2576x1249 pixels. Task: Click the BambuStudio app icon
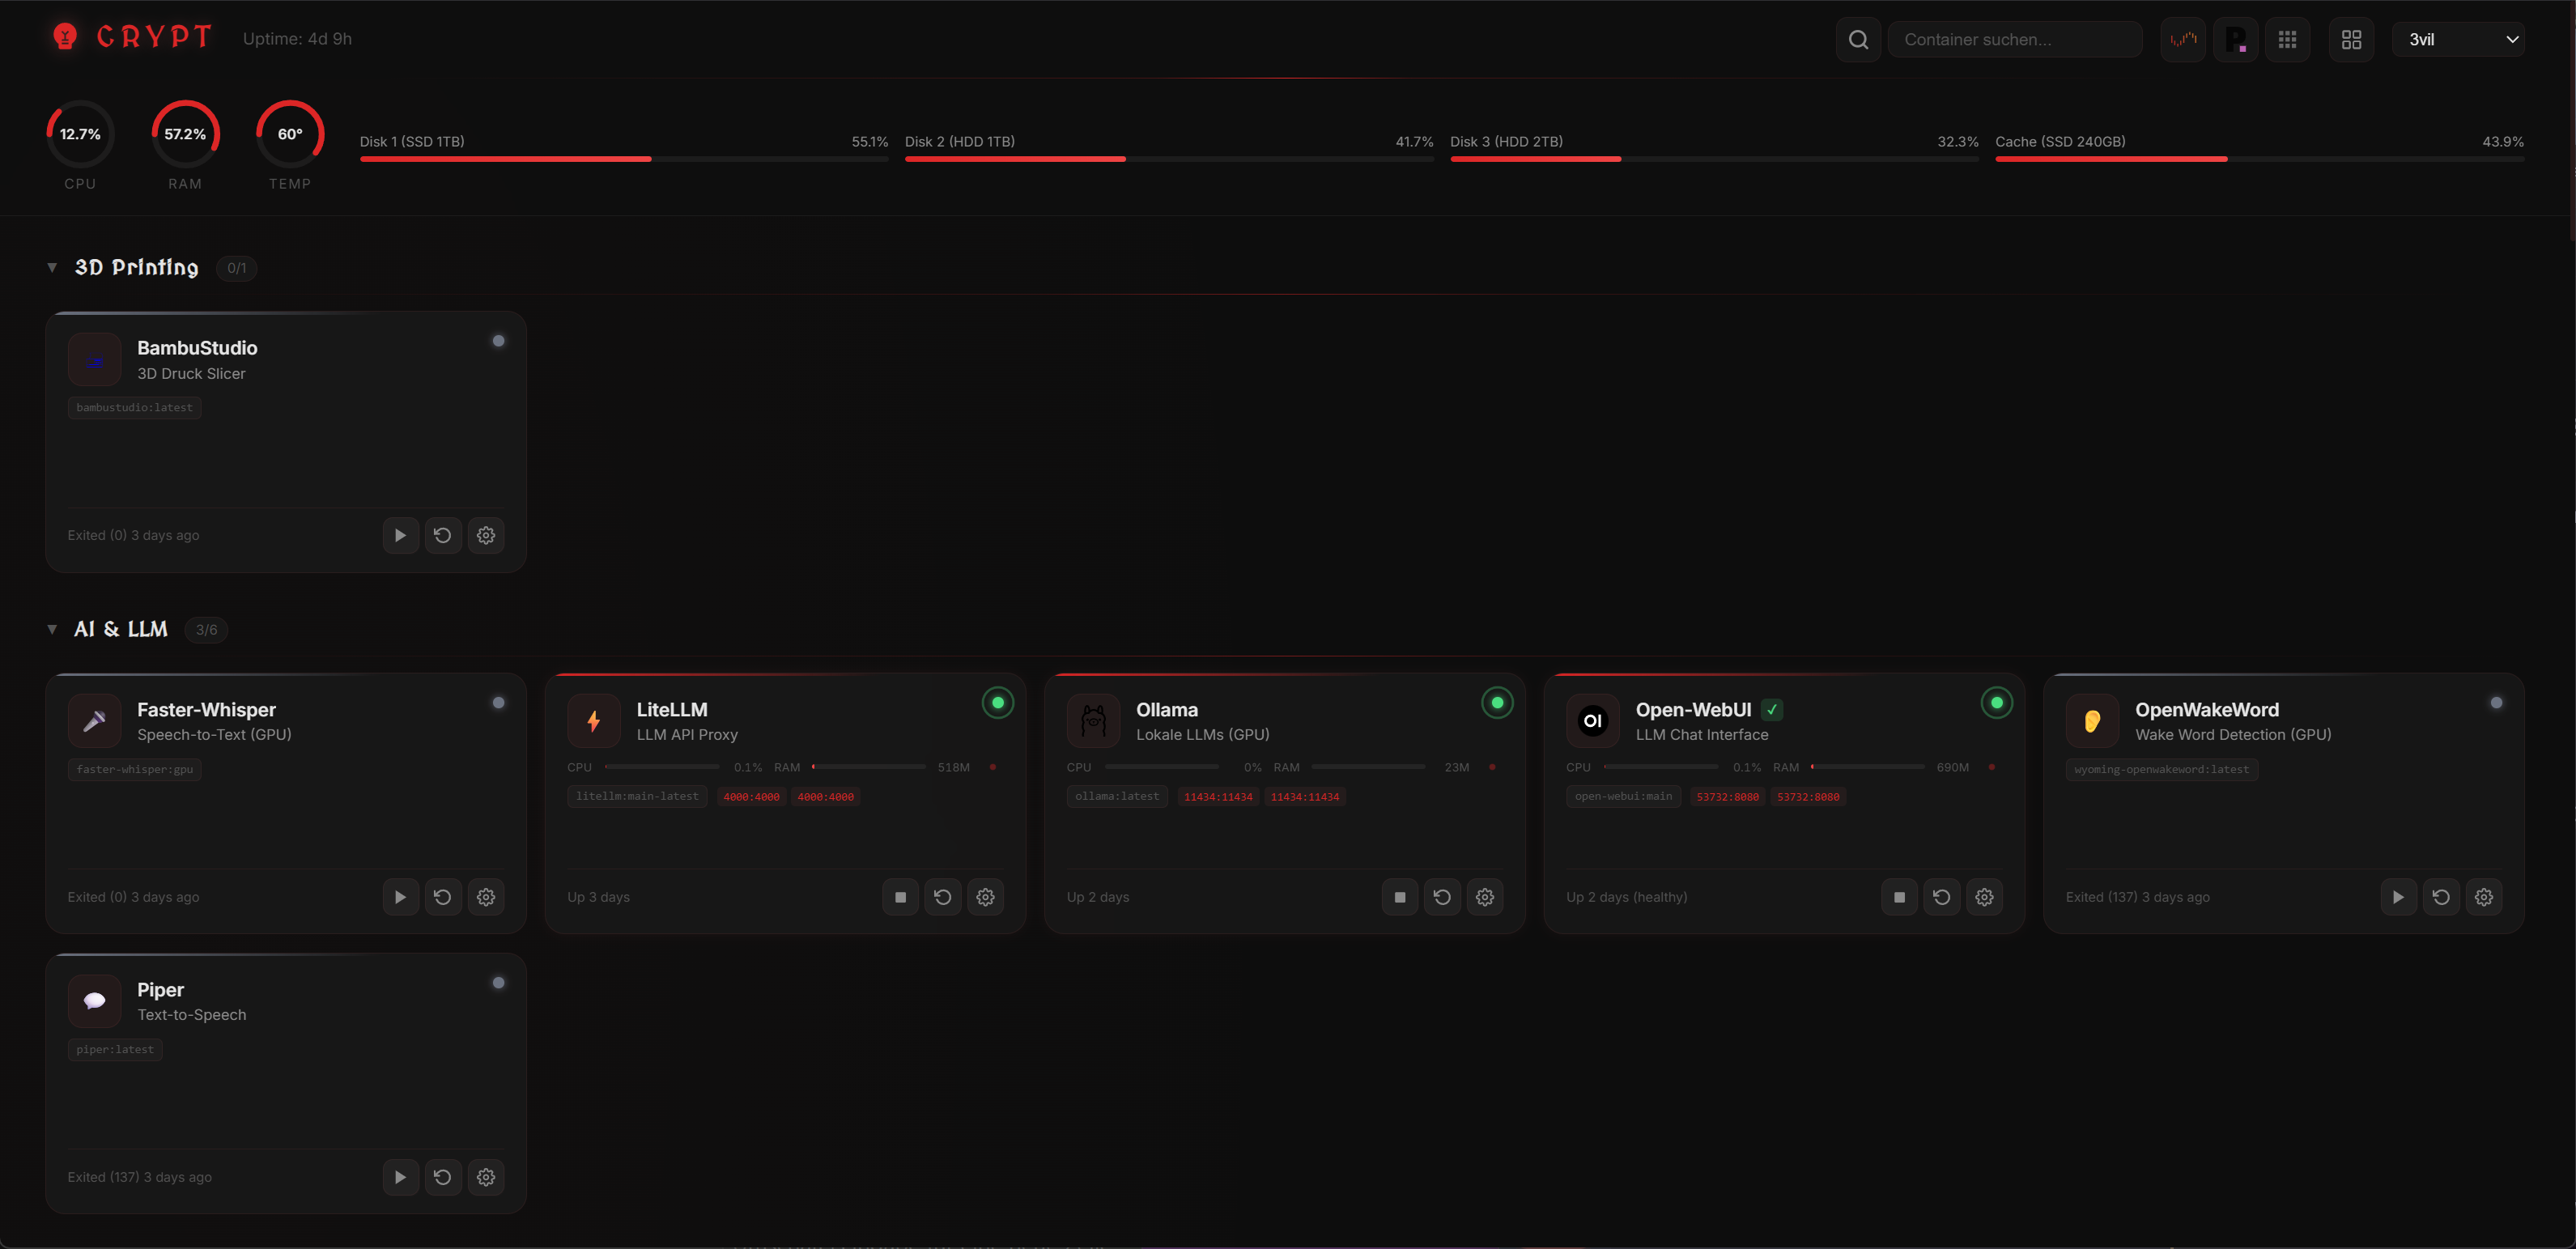point(95,359)
